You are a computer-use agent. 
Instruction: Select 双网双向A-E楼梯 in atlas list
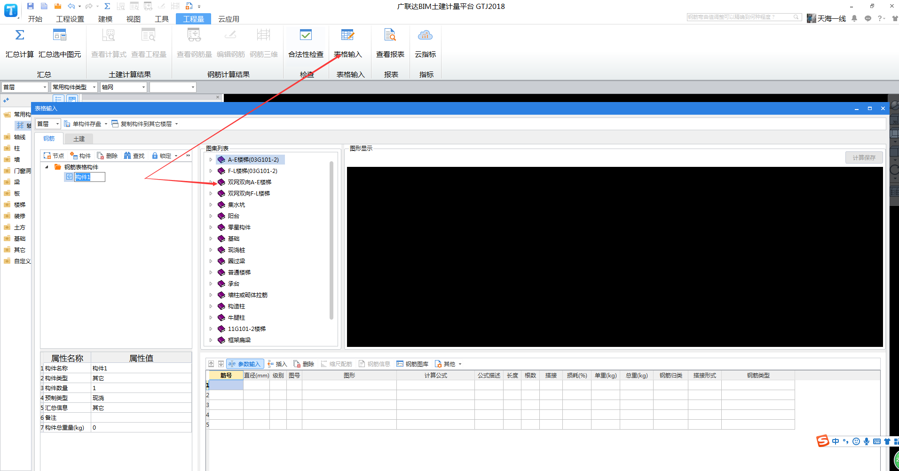249,182
